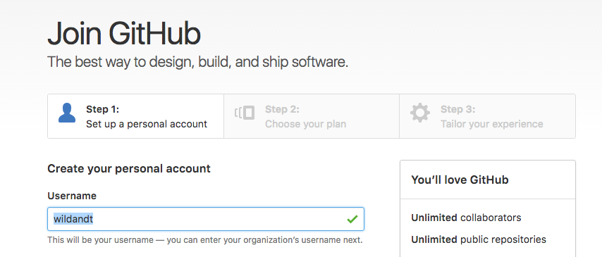The image size is (602, 257).
Task: Click "Set up a personal account" text
Action: (147, 125)
